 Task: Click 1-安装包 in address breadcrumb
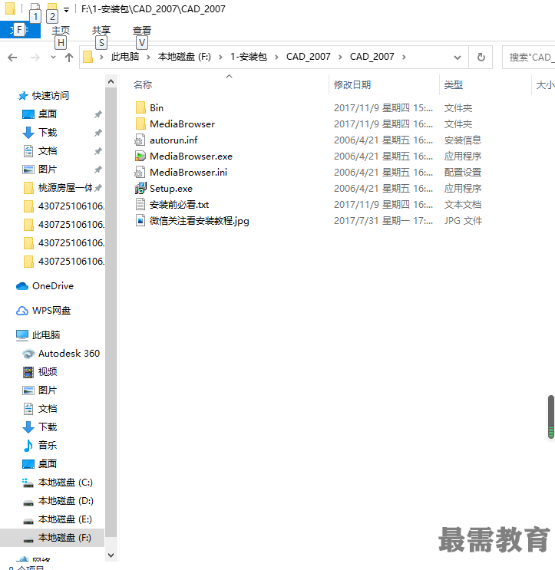(249, 57)
